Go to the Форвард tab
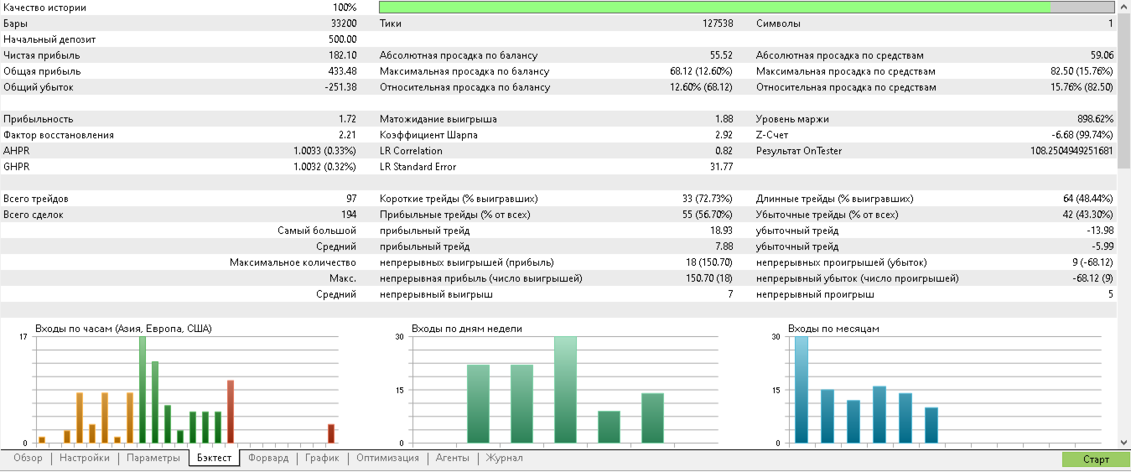 (x=269, y=459)
